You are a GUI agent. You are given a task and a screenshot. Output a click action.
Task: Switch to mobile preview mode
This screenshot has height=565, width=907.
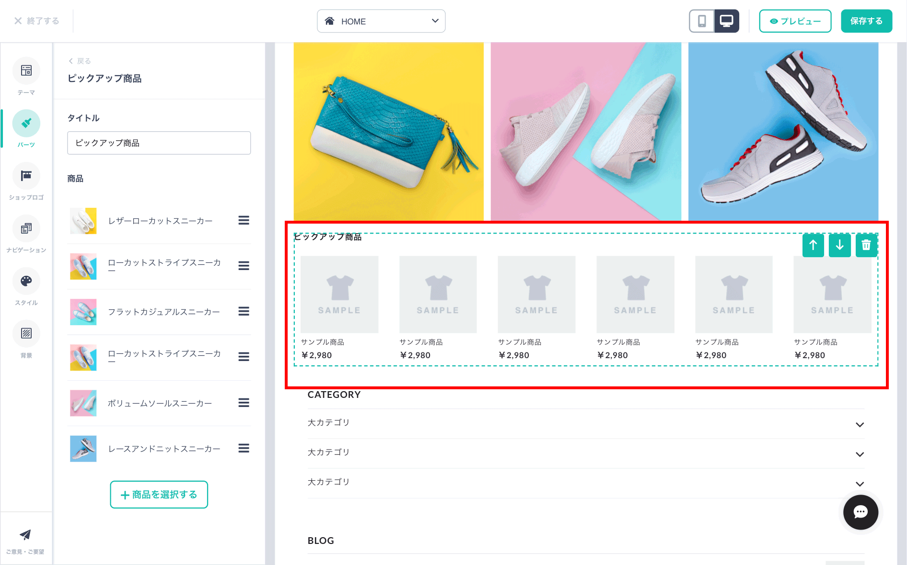(x=702, y=21)
